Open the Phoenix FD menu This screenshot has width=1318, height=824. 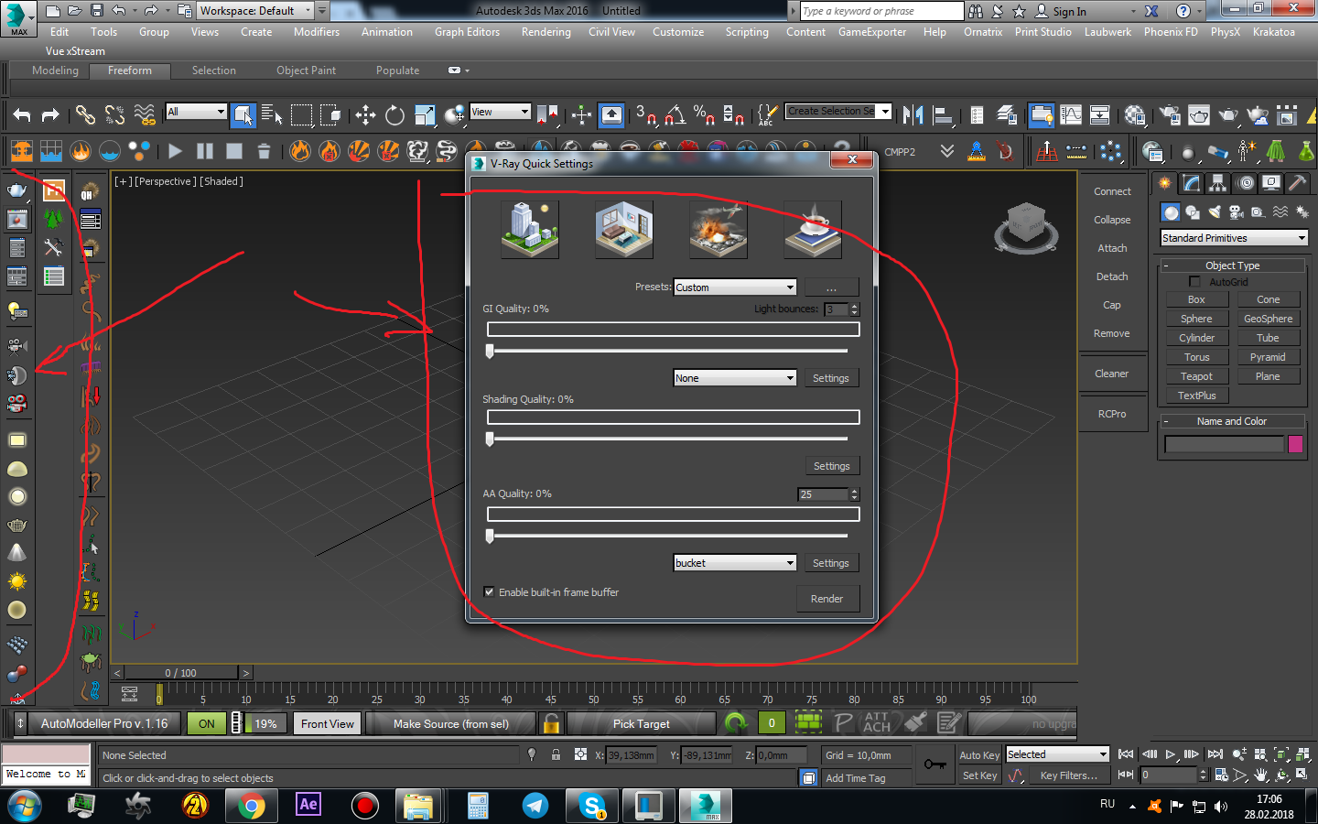1171,32
